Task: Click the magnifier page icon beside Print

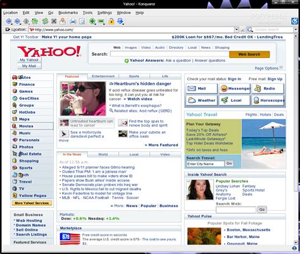Action: click(x=82, y=21)
